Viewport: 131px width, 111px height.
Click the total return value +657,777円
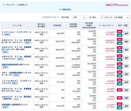point(112,5)
